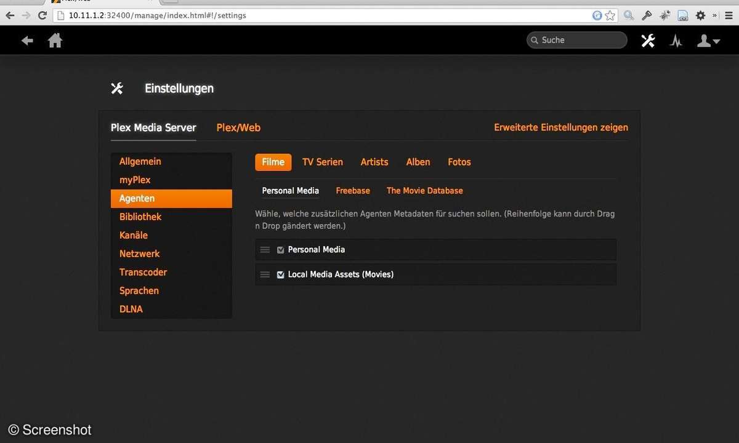Open myPlex settings section
Image resolution: width=739 pixels, height=443 pixels.
(x=171, y=180)
